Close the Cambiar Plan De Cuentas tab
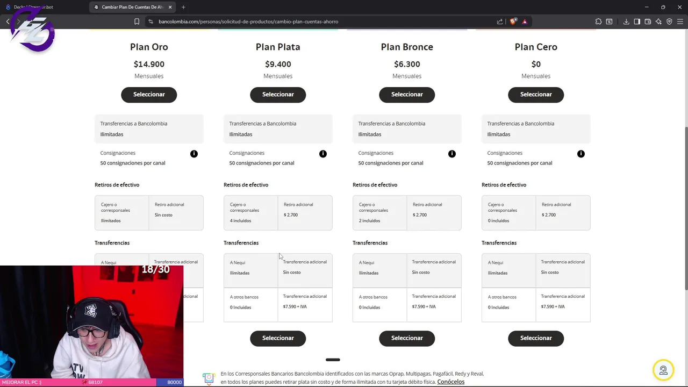This screenshot has width=688, height=387. click(170, 7)
